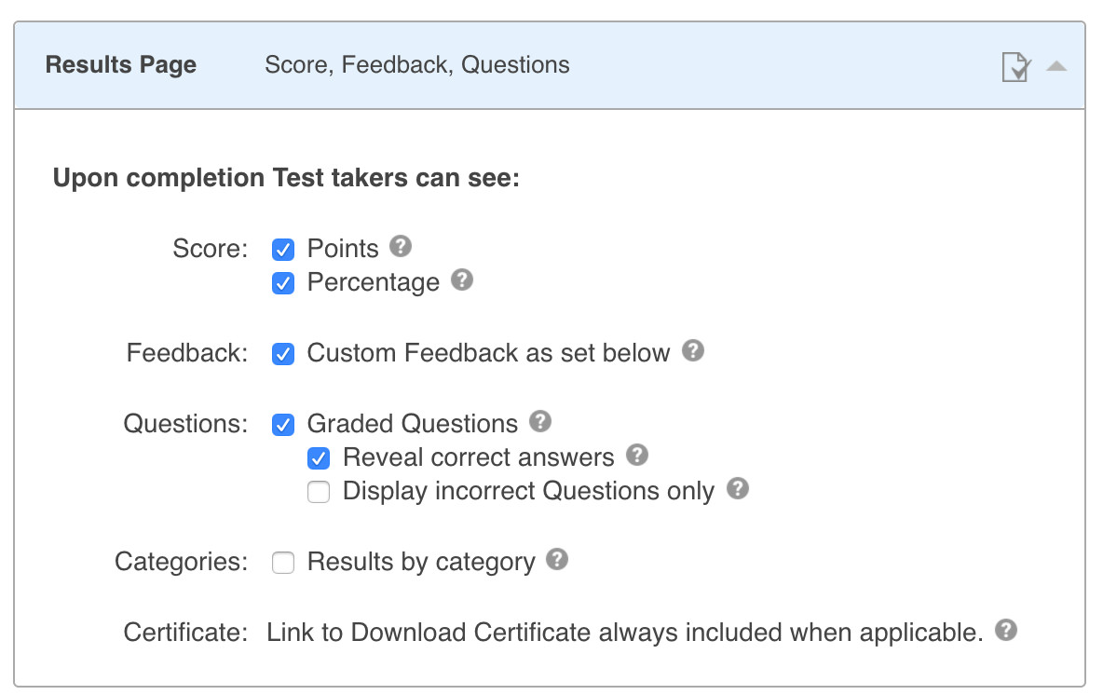Disable the Percentage score checkbox
1103x695 pixels.
[283, 283]
